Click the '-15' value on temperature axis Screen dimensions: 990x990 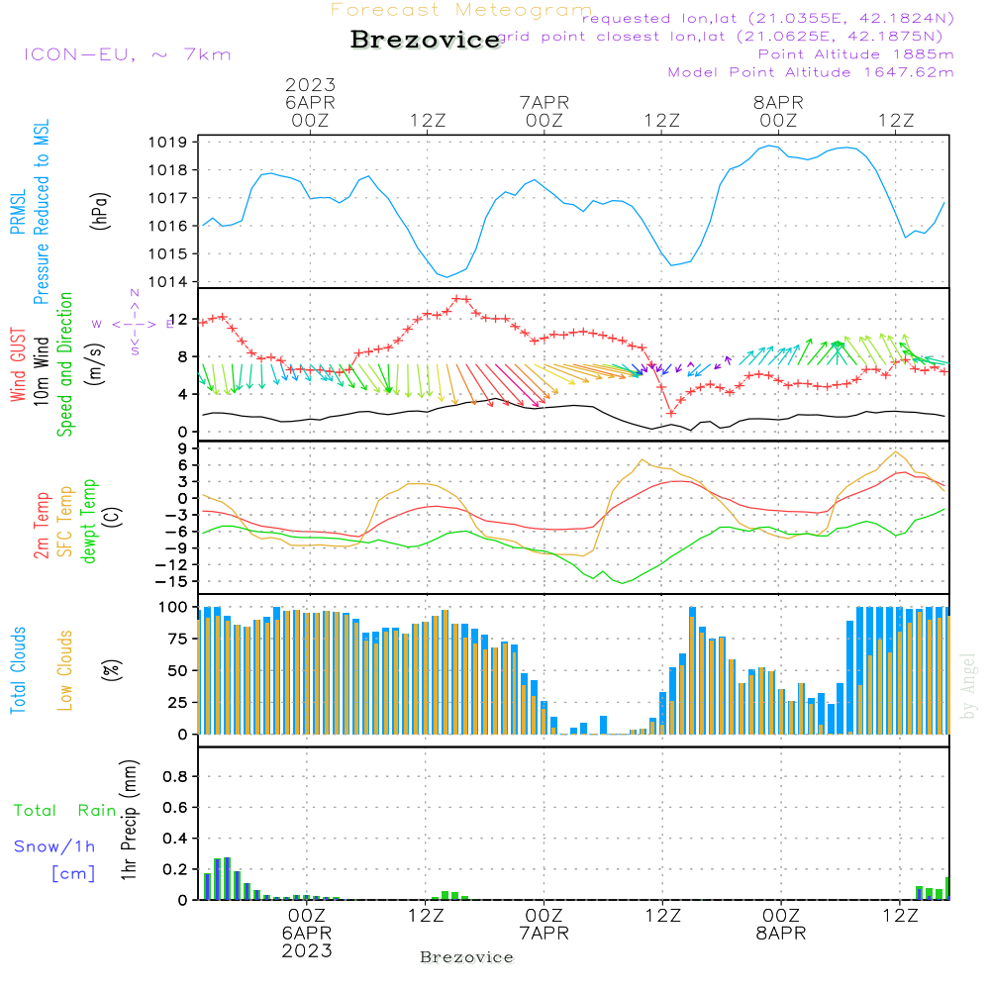172,581
